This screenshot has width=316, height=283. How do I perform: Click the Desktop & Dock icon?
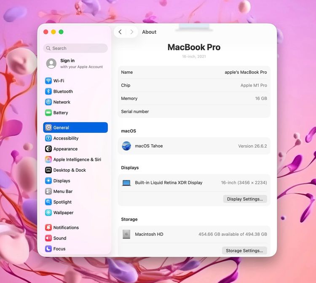point(48,170)
